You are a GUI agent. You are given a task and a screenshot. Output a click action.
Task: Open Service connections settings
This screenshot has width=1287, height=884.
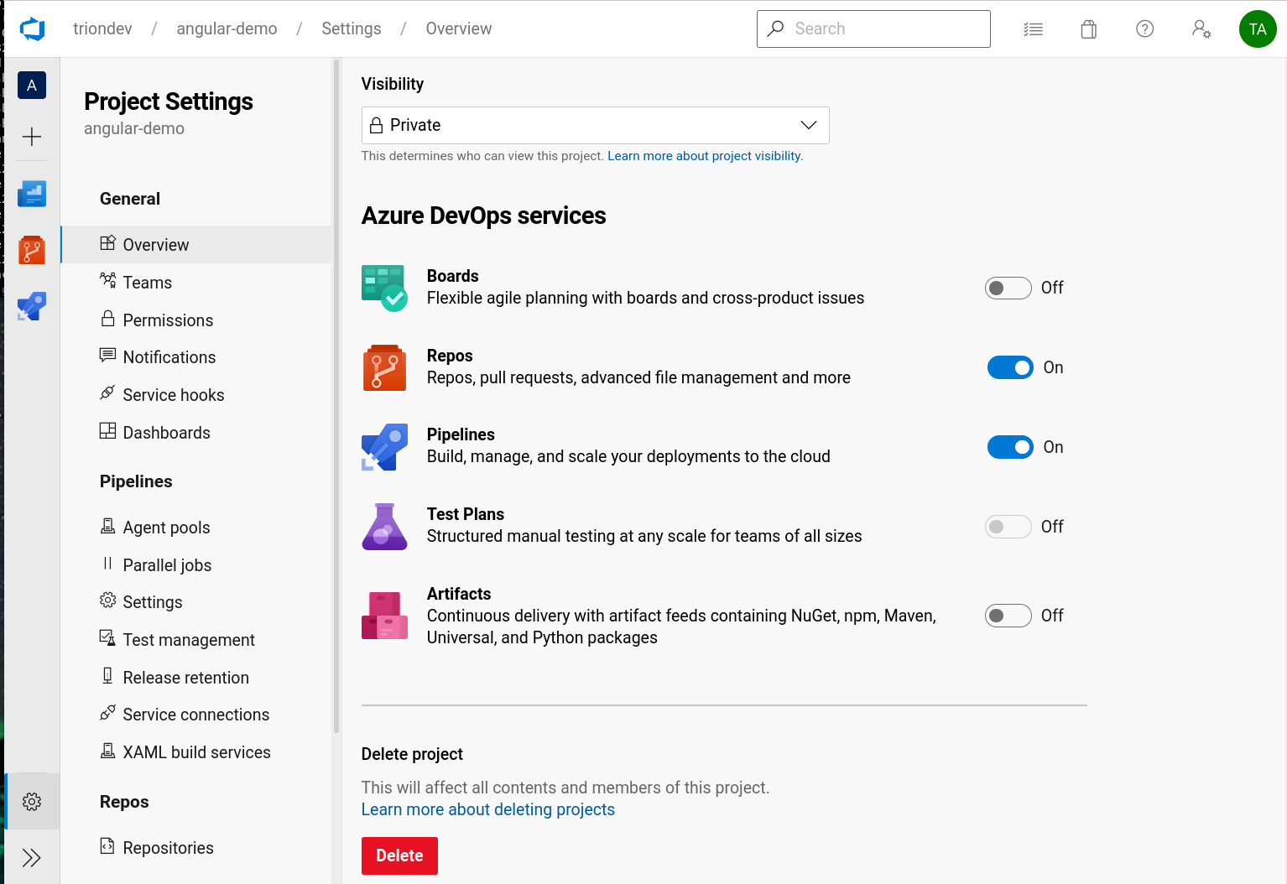click(x=197, y=714)
